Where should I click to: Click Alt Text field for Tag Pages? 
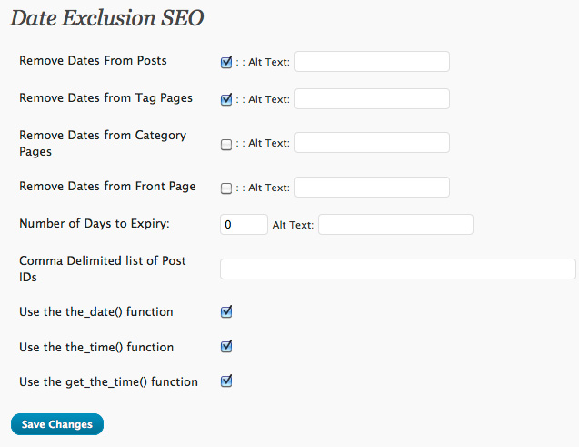point(372,98)
